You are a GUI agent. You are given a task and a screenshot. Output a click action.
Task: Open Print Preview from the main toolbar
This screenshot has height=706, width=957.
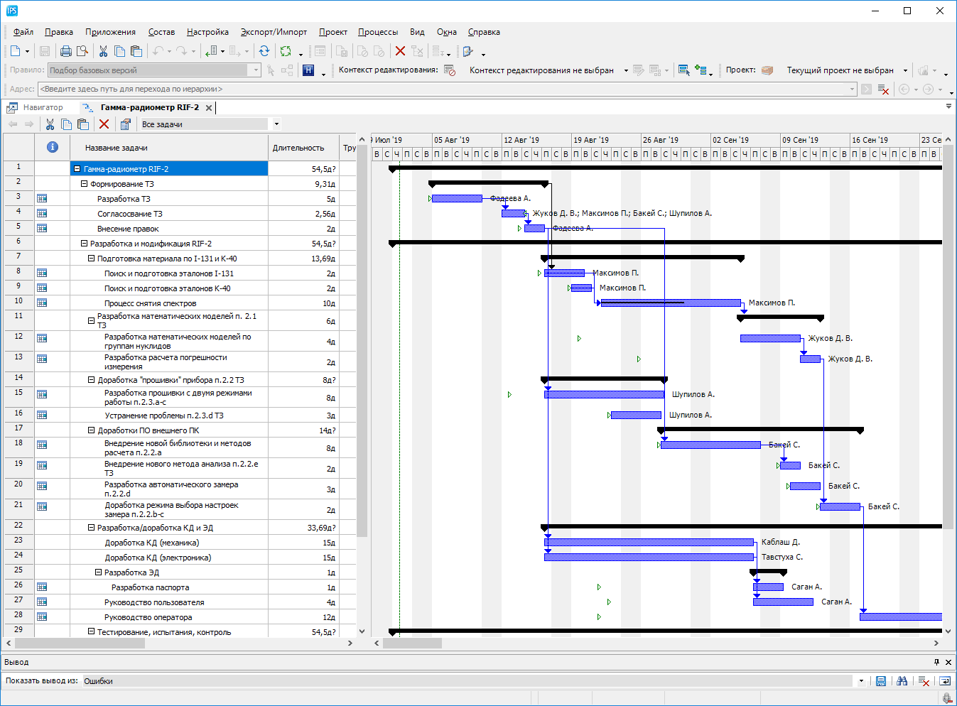tap(82, 51)
